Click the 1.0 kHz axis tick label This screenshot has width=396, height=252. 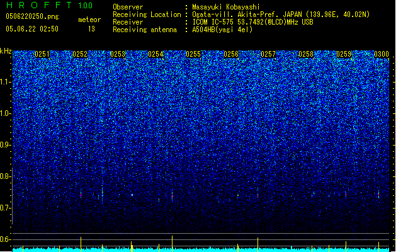tap(5, 113)
